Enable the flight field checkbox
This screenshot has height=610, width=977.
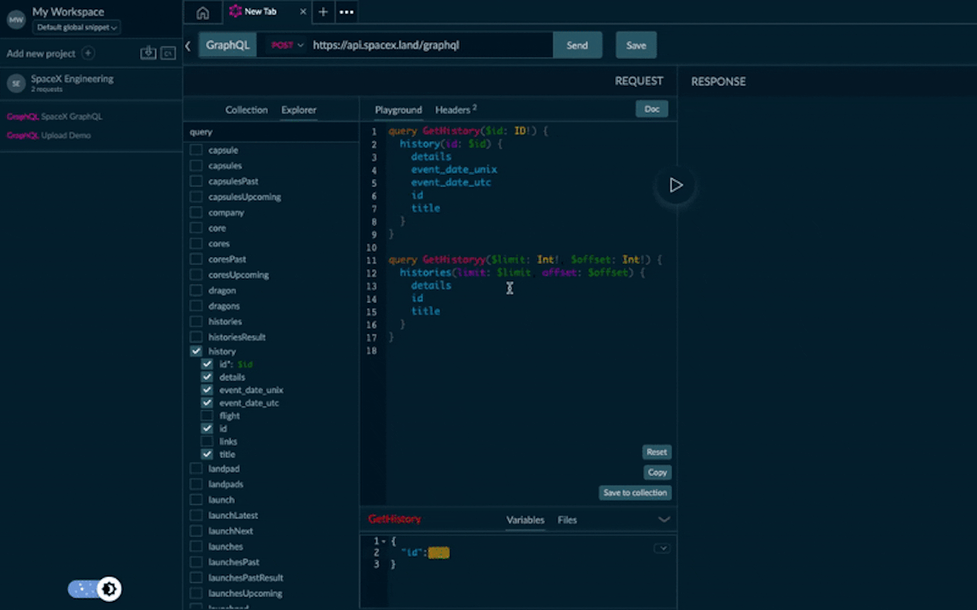pyautogui.click(x=207, y=416)
